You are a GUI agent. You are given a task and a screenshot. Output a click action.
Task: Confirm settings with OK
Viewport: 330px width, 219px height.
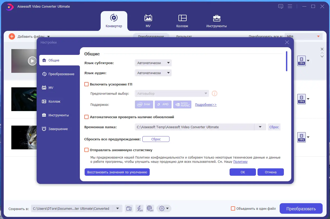pyautogui.click(x=243, y=172)
